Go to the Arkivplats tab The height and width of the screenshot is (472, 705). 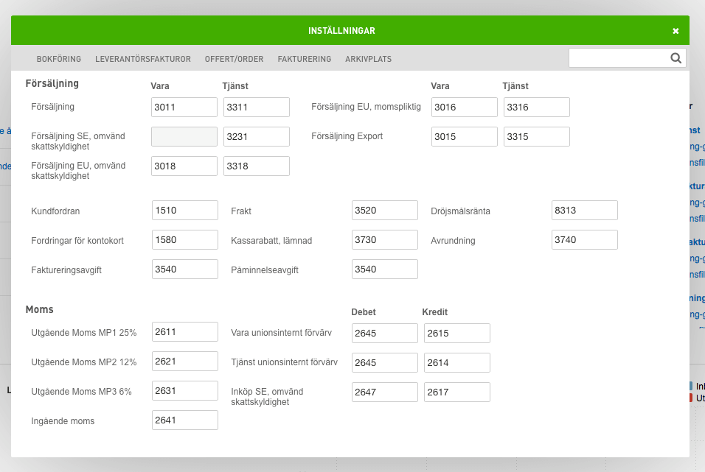368,59
